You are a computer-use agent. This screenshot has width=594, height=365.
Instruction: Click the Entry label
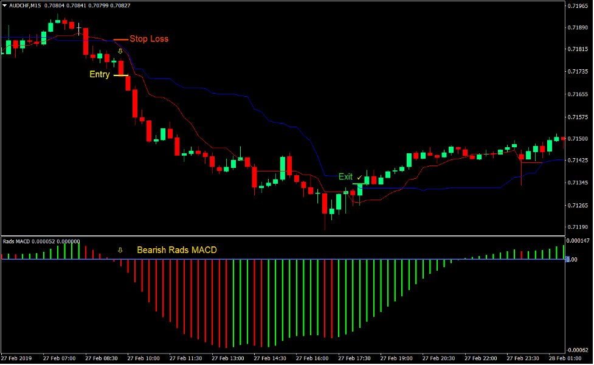tap(99, 74)
